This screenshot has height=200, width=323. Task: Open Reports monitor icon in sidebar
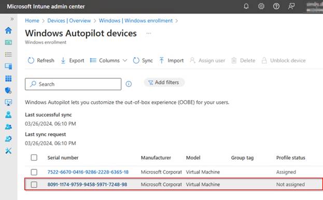click(x=8, y=103)
